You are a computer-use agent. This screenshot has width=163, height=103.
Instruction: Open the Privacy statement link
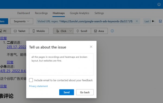pos(39,86)
